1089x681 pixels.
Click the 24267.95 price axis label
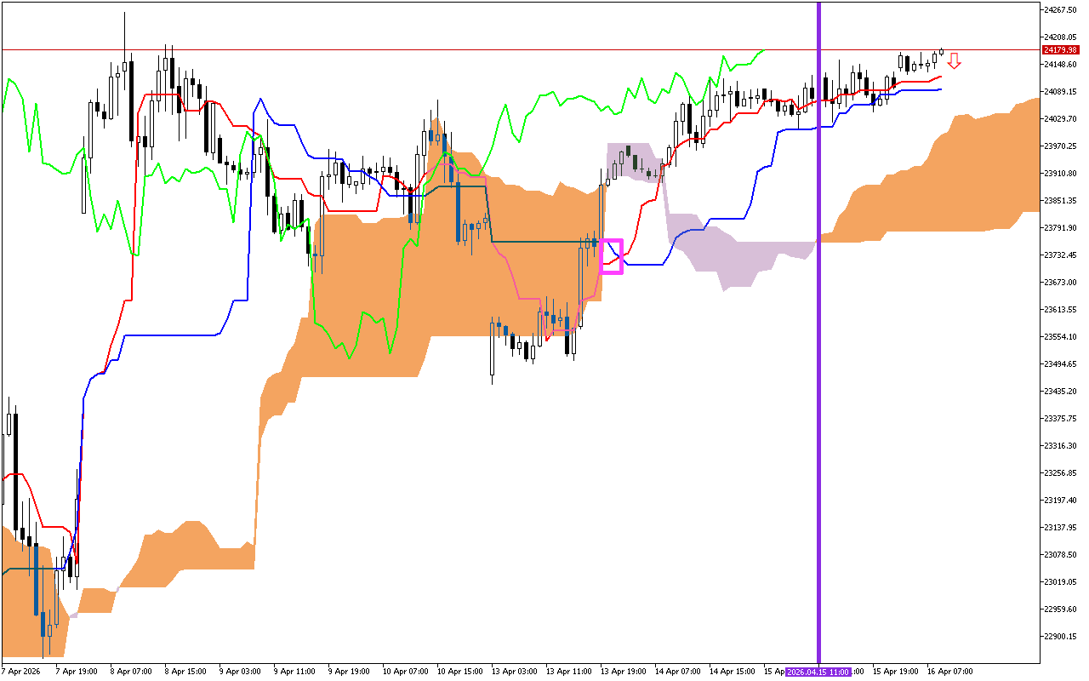click(x=1060, y=10)
